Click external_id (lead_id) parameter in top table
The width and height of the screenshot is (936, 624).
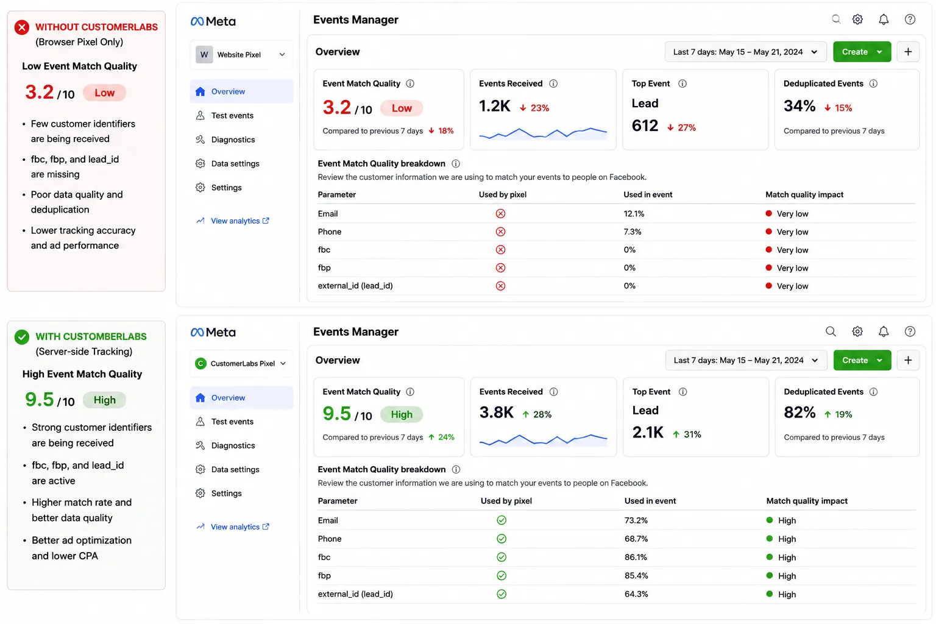355,286
